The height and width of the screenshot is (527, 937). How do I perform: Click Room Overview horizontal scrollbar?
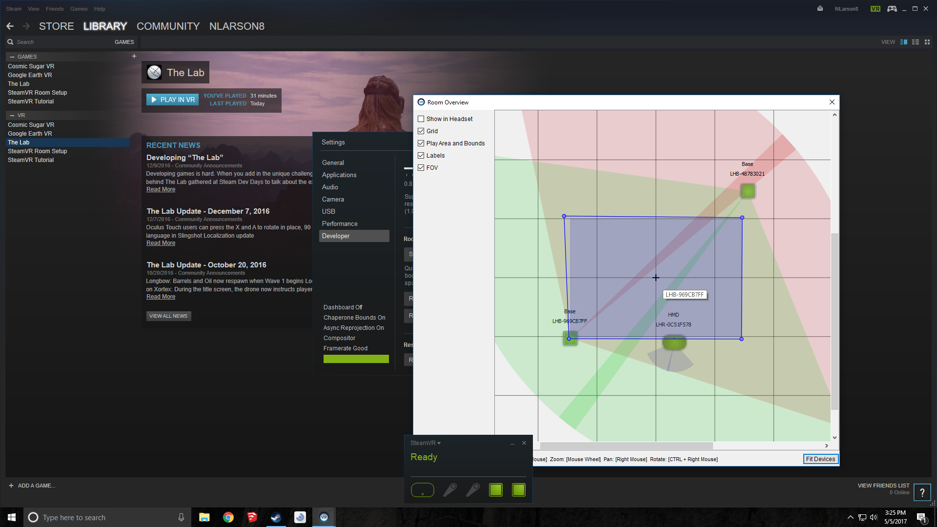pos(627,446)
